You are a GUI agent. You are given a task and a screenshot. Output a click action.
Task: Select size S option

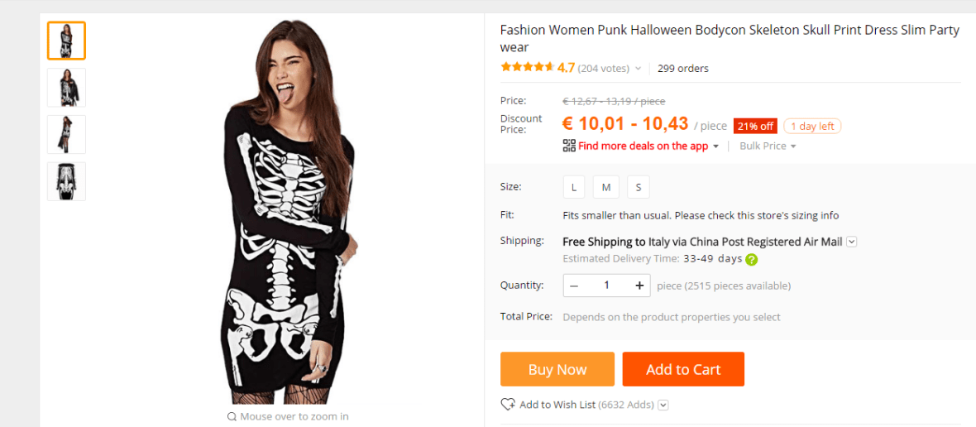coord(638,187)
